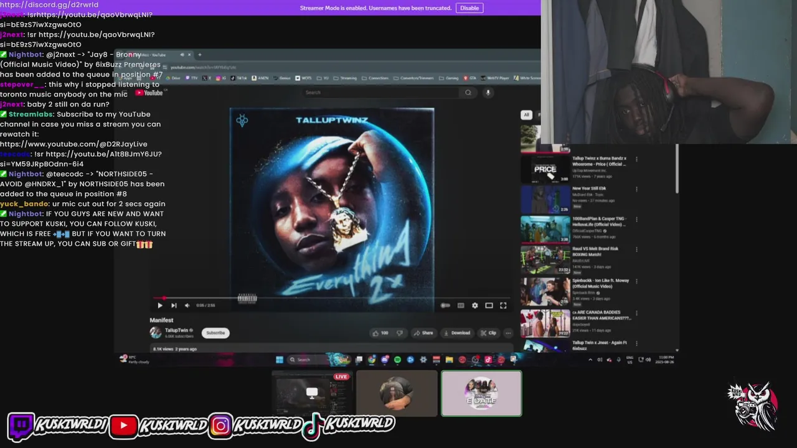Open the Share option under video
This screenshot has height=448, width=797.
(x=423, y=333)
